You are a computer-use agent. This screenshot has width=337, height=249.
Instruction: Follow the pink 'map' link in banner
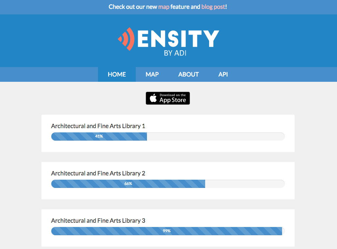[164, 7]
